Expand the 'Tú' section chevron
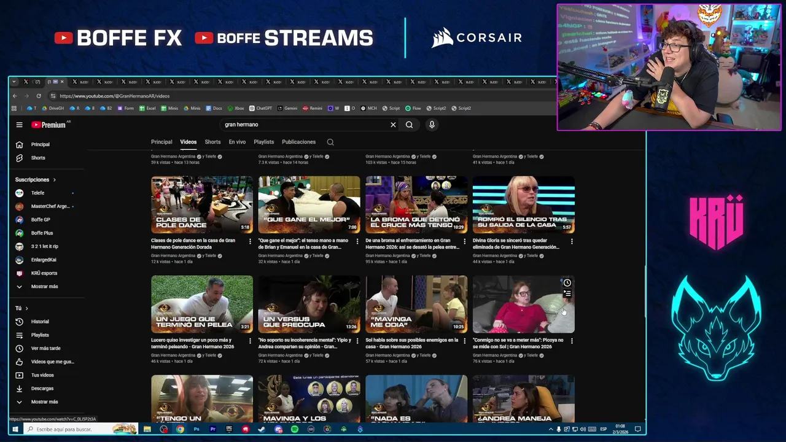The image size is (786, 442). pos(26,308)
